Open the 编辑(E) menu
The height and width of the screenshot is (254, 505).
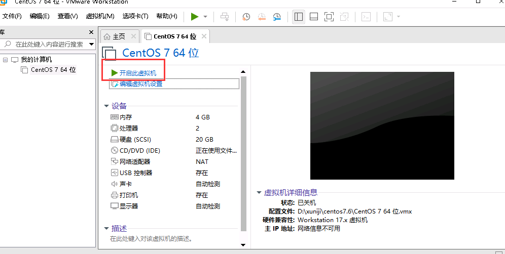[39, 16]
